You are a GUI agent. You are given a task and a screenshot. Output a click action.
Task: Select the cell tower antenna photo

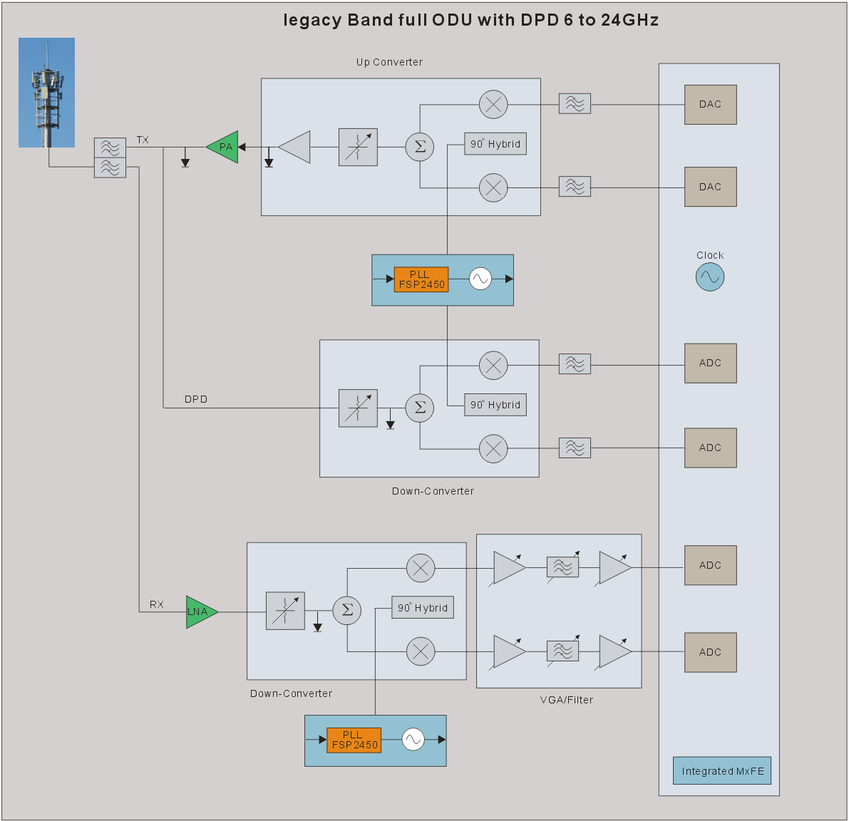[x=46, y=93]
